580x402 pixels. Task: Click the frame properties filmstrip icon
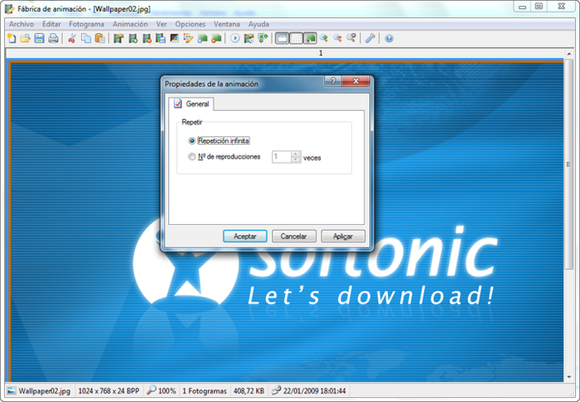(119, 38)
